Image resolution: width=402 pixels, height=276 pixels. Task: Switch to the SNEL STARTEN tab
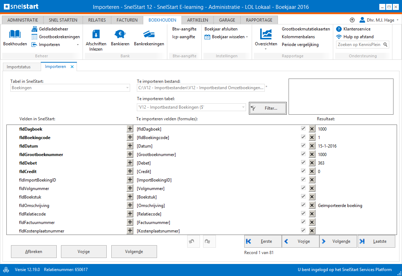click(x=63, y=20)
